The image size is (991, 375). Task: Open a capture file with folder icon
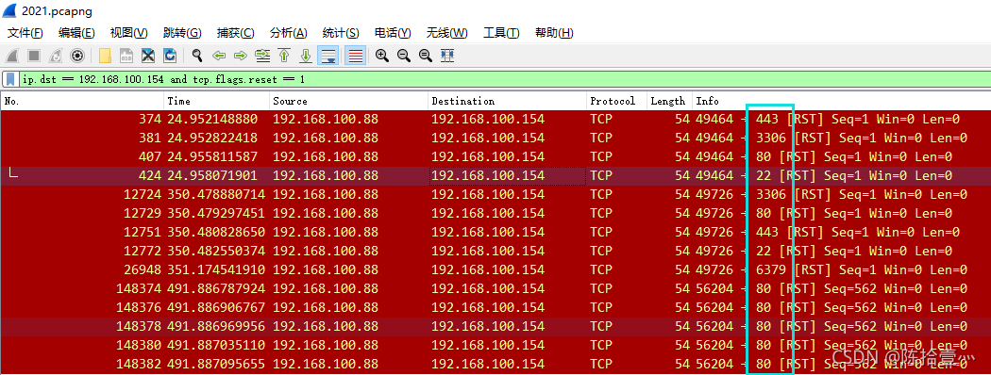click(105, 56)
